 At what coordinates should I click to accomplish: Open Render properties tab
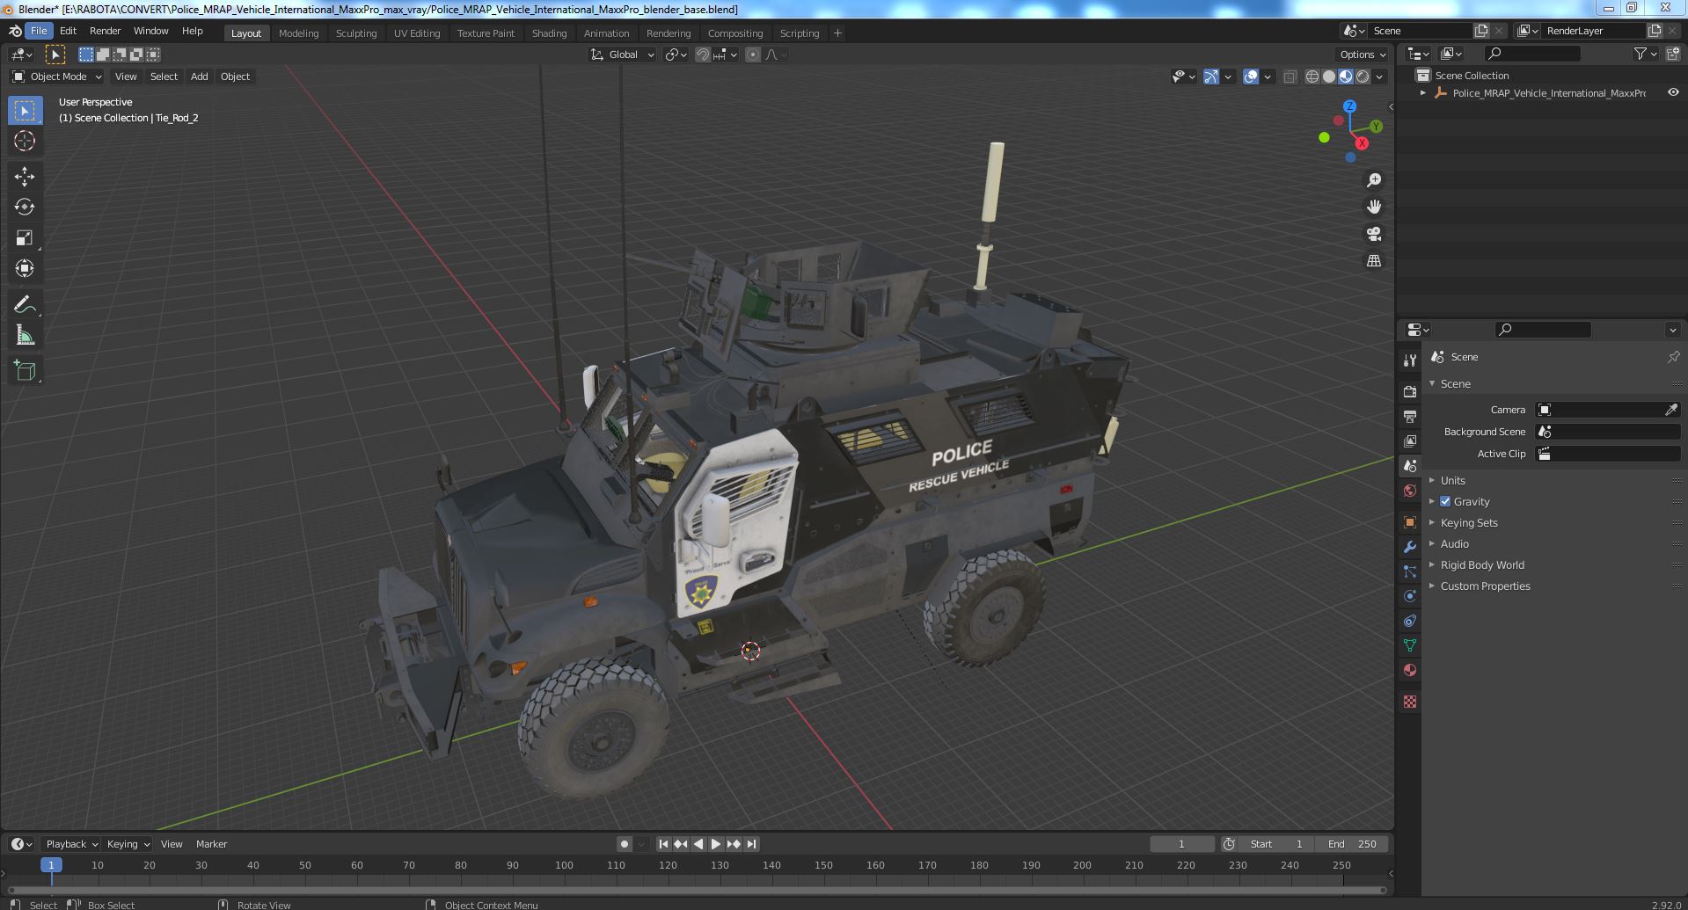click(x=1410, y=391)
